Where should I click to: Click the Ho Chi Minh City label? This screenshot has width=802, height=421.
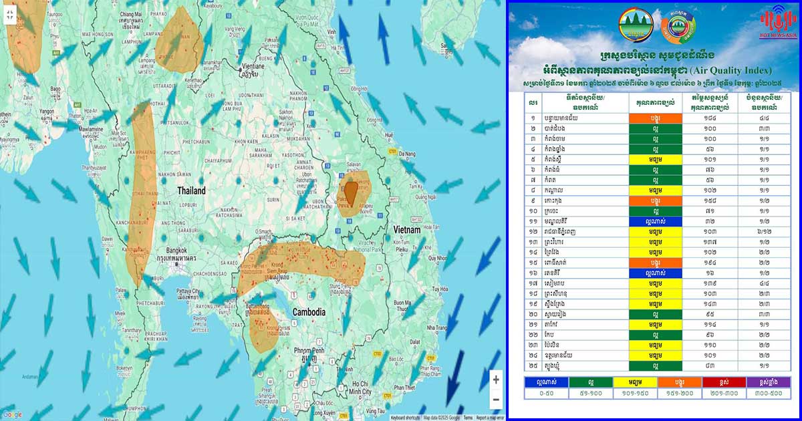tap(359, 387)
